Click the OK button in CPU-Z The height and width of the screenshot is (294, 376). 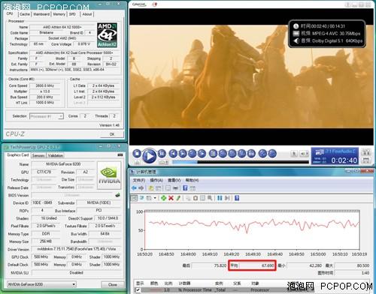112,134
